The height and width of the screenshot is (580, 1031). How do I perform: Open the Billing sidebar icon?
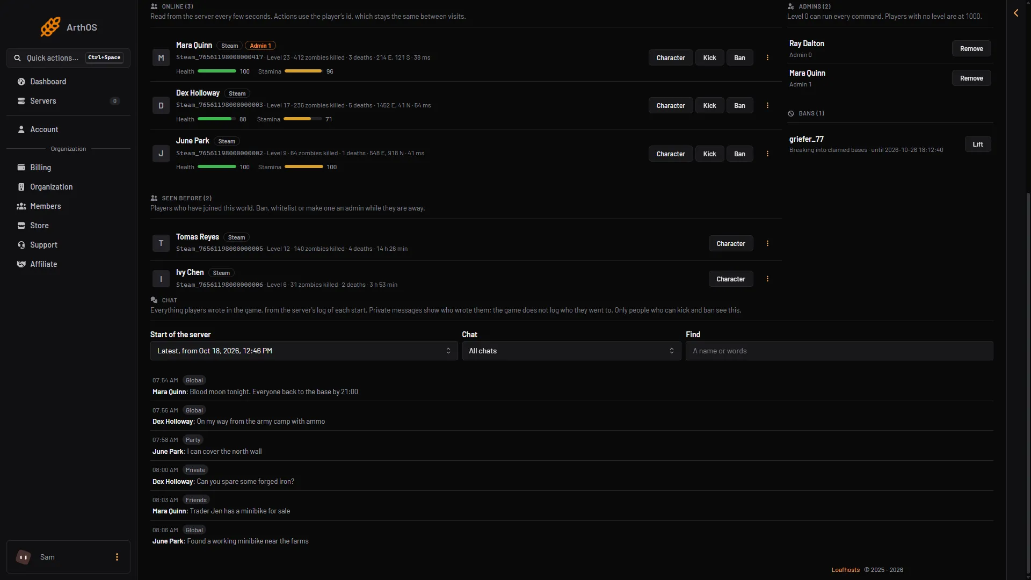[x=21, y=168]
